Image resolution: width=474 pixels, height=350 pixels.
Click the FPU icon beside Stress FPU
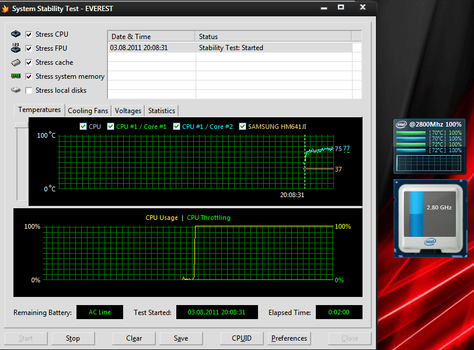click(x=16, y=48)
